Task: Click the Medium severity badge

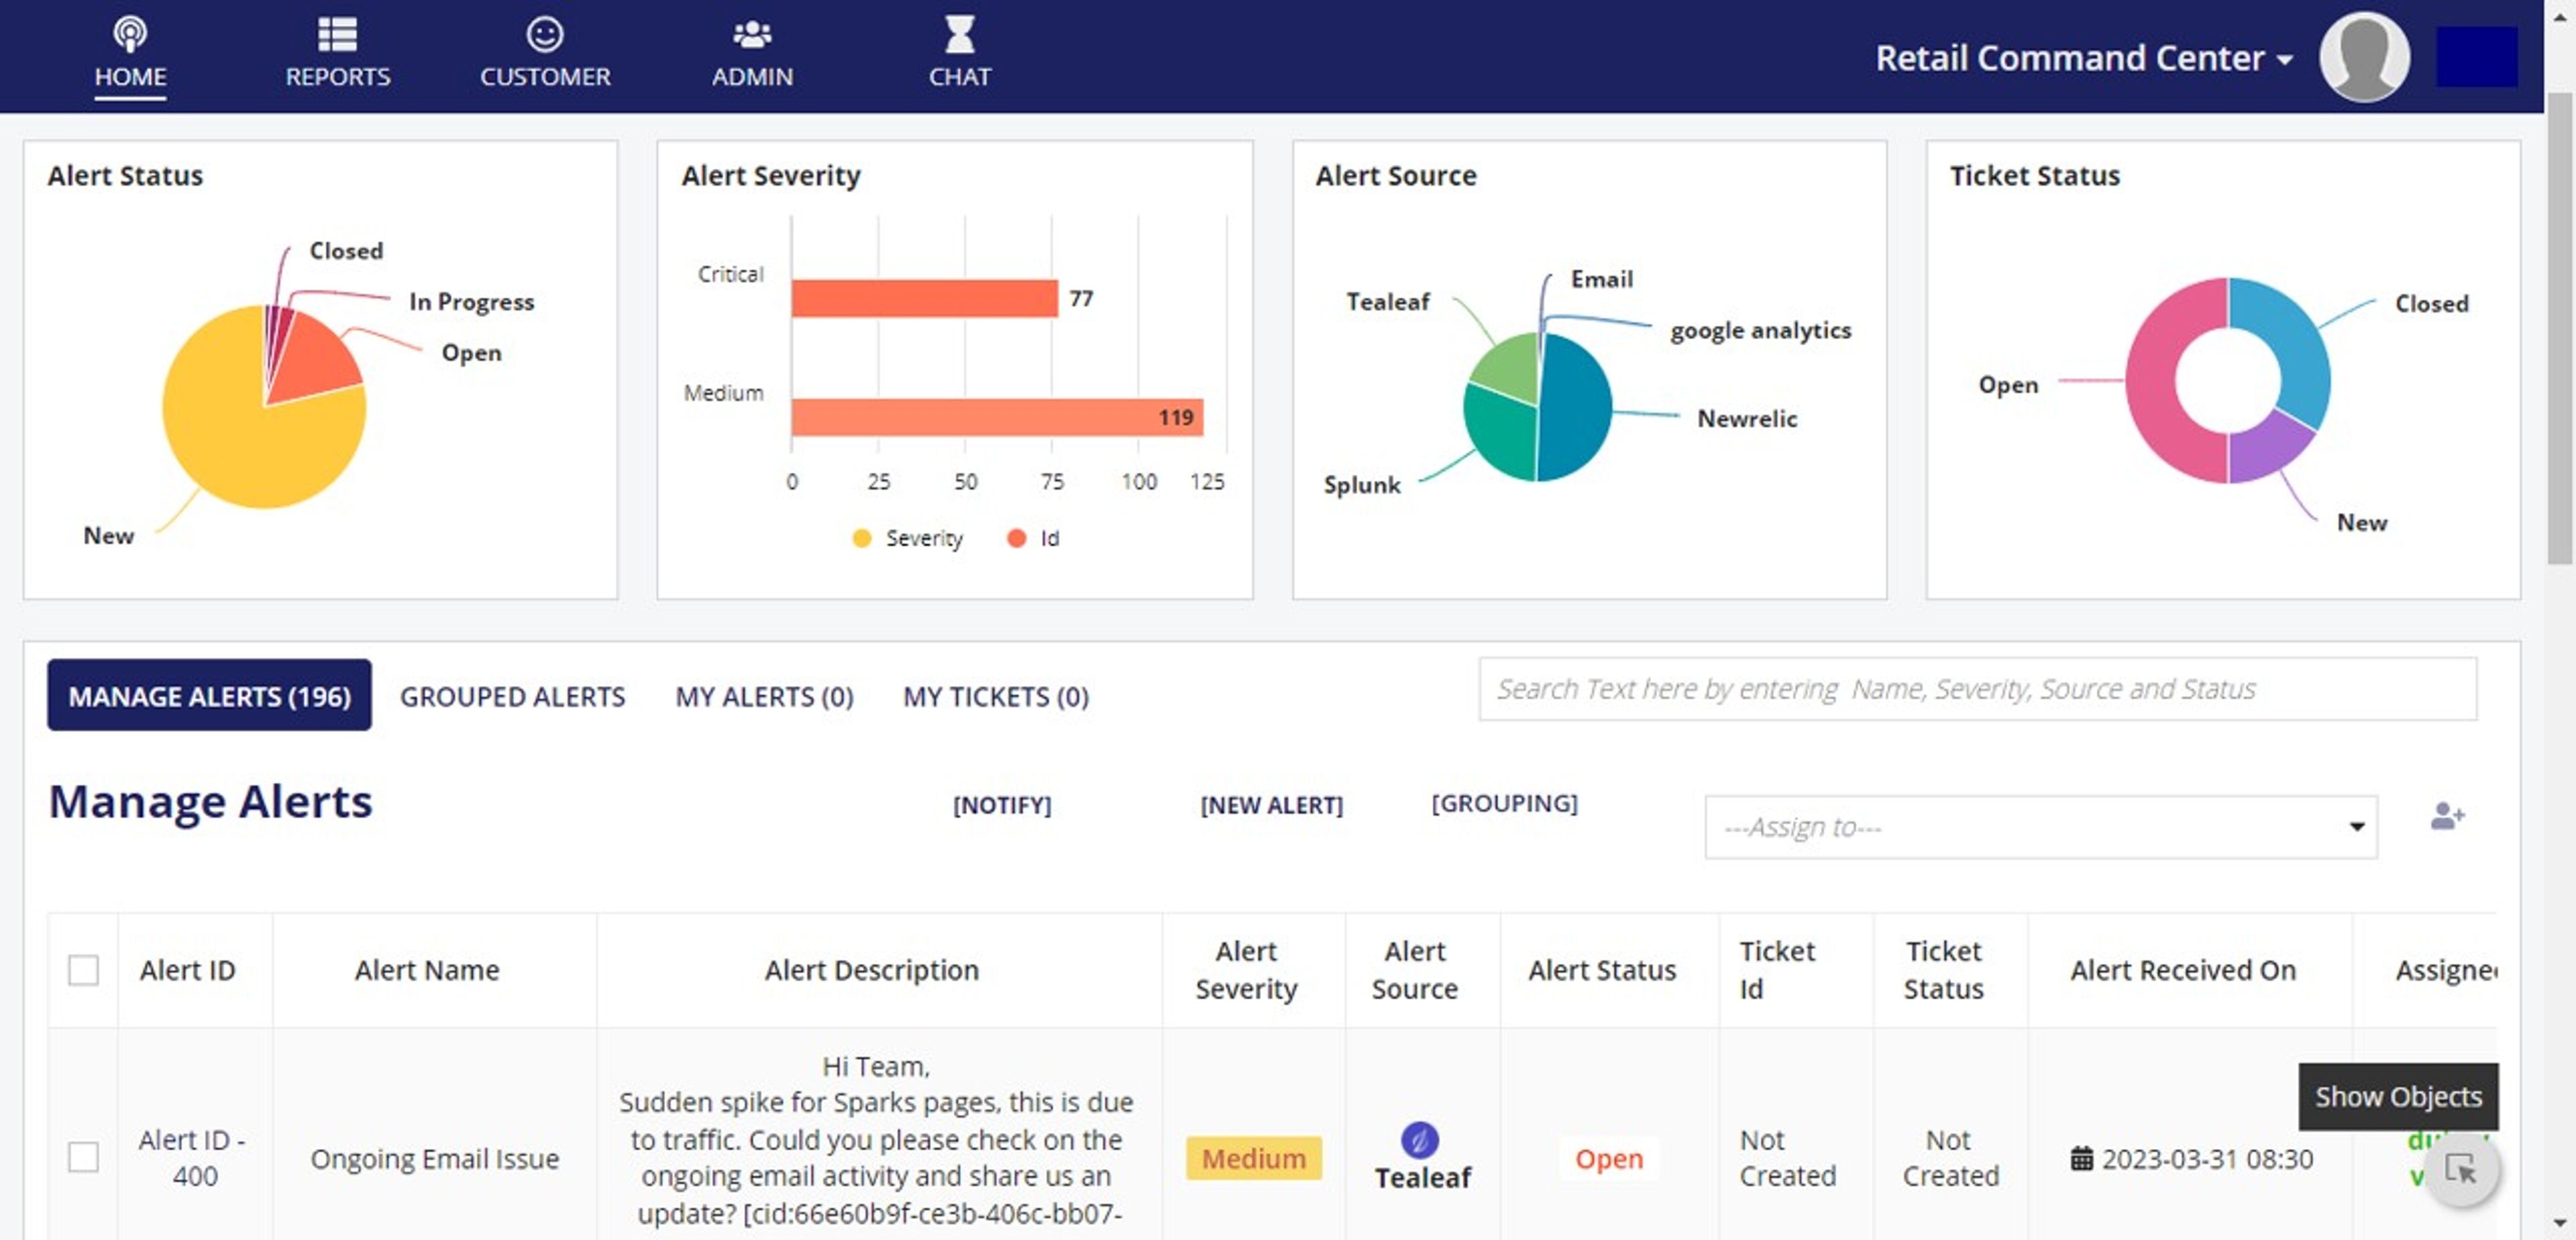Action: coord(1253,1158)
